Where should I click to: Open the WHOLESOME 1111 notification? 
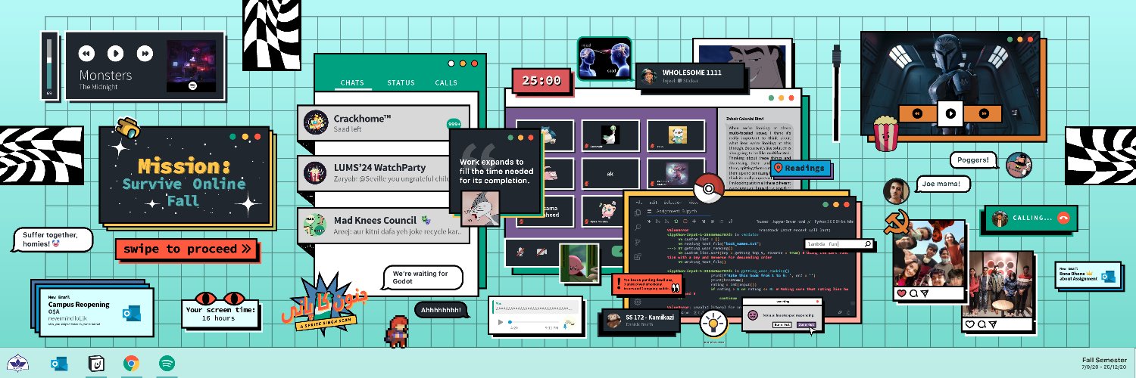click(x=691, y=76)
